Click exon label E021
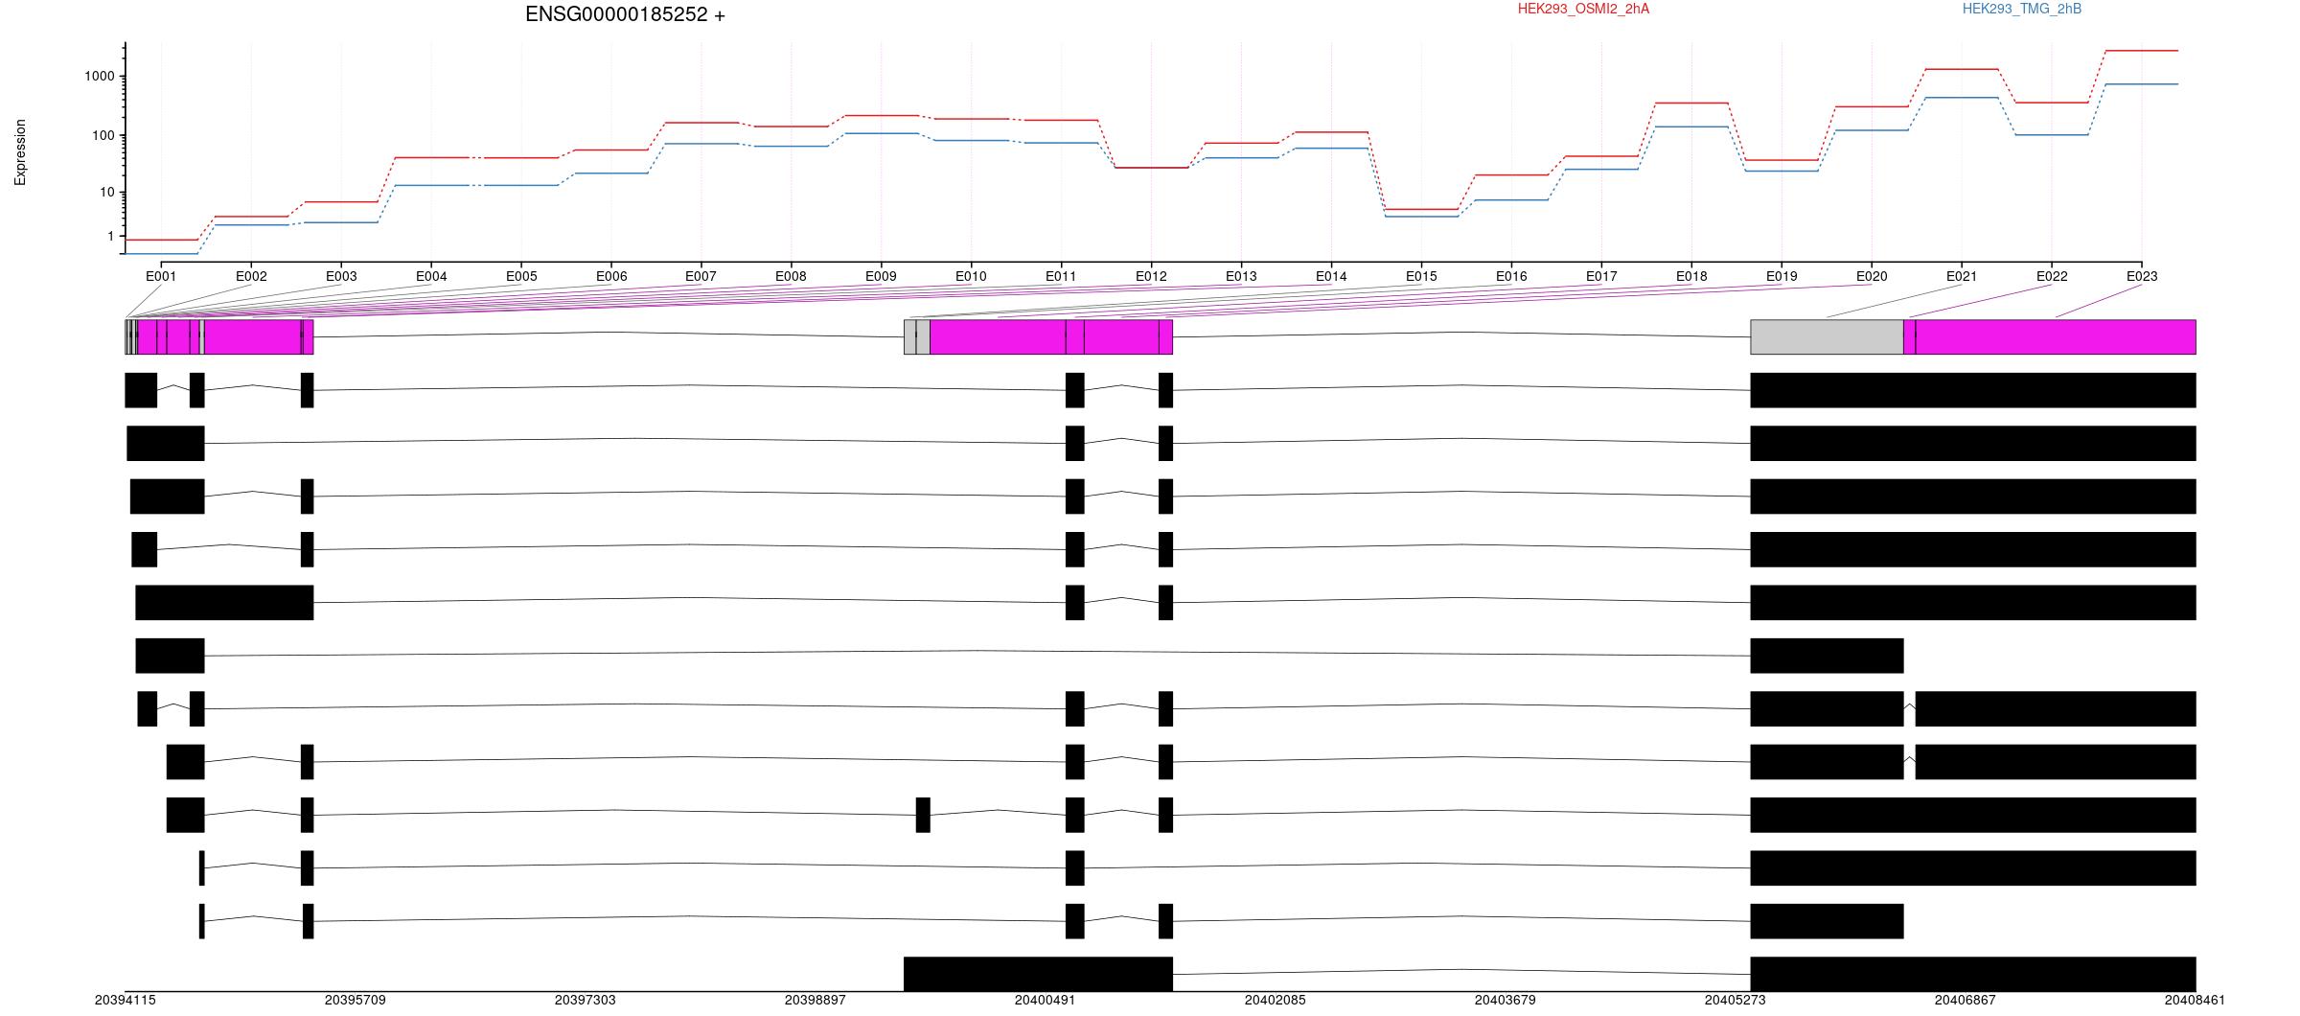 click(1962, 276)
